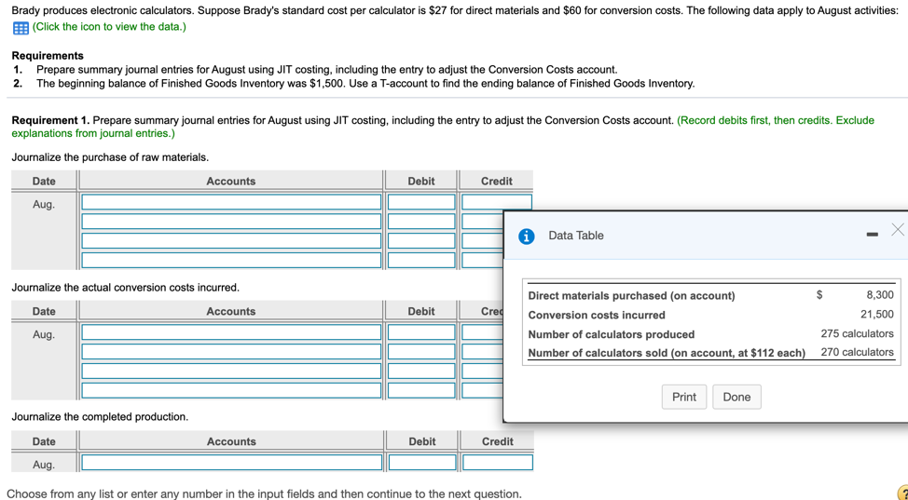The height and width of the screenshot is (500, 908).
Task: Click the blue info icon in Data Table
Action: [527, 236]
